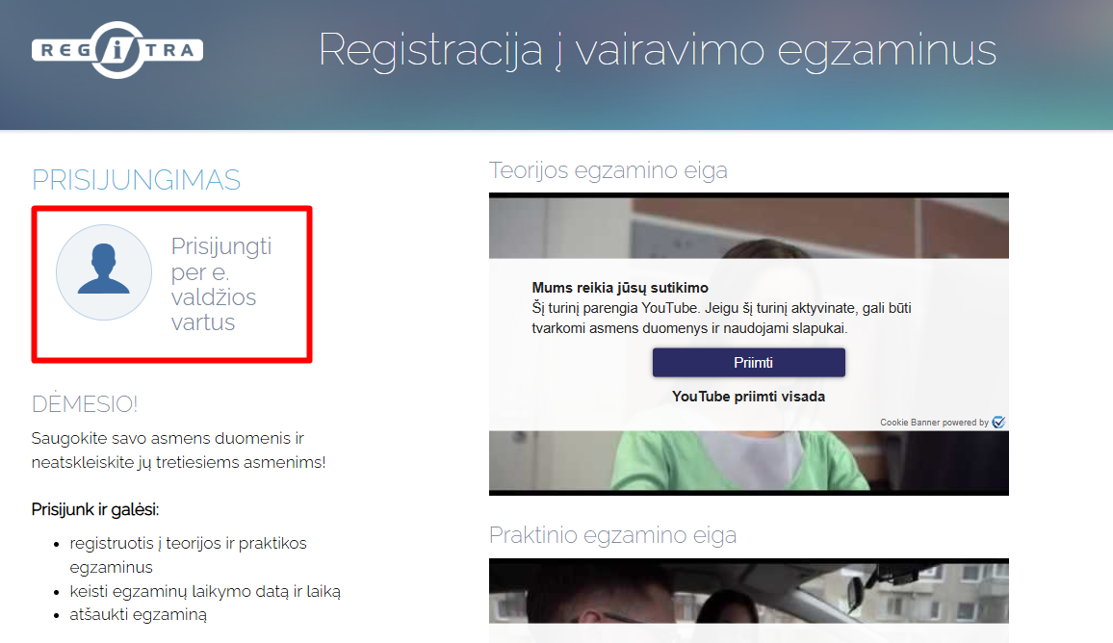Viewport: 1113px width, 643px height.
Task: Click the DĖMESIO! heading
Action: [x=85, y=404]
